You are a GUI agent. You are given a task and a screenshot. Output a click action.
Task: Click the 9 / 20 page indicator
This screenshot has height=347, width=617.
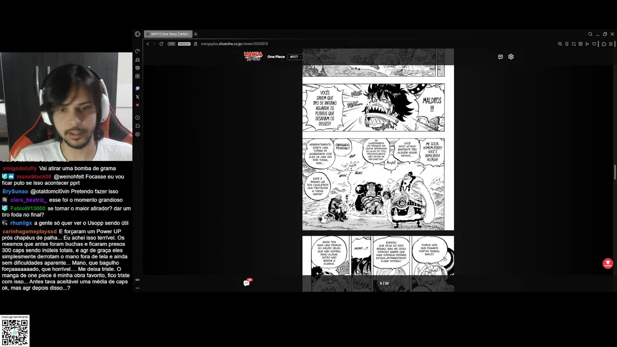click(384, 283)
